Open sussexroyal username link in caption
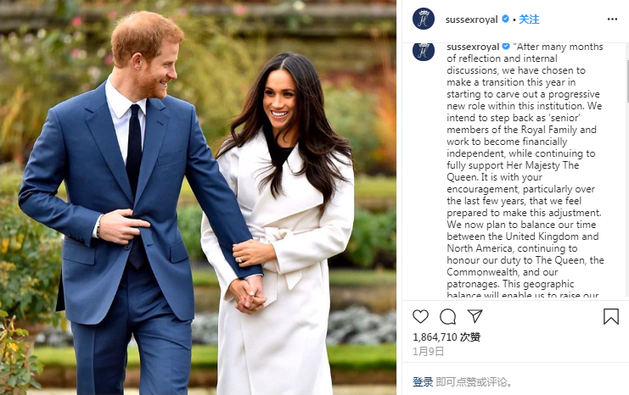 tap(473, 47)
